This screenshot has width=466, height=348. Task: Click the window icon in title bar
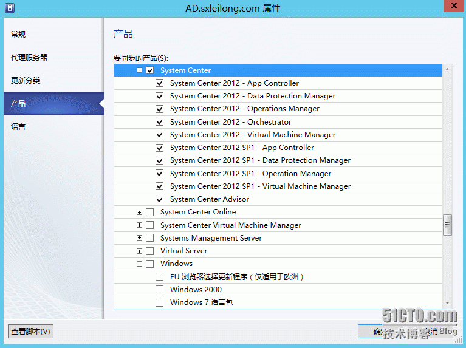tap(10, 8)
